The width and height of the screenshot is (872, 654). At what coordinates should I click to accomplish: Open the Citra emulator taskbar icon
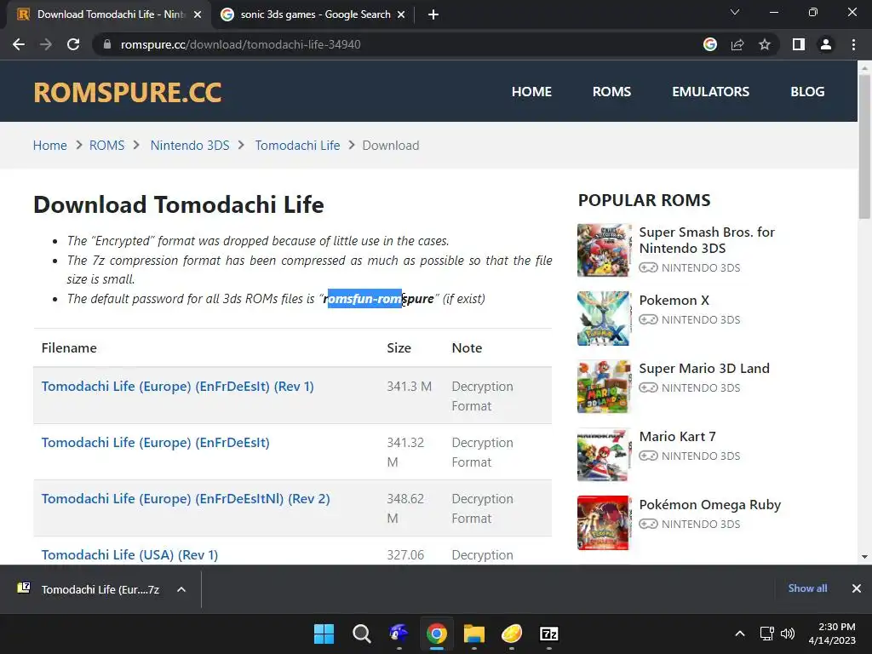pos(512,634)
